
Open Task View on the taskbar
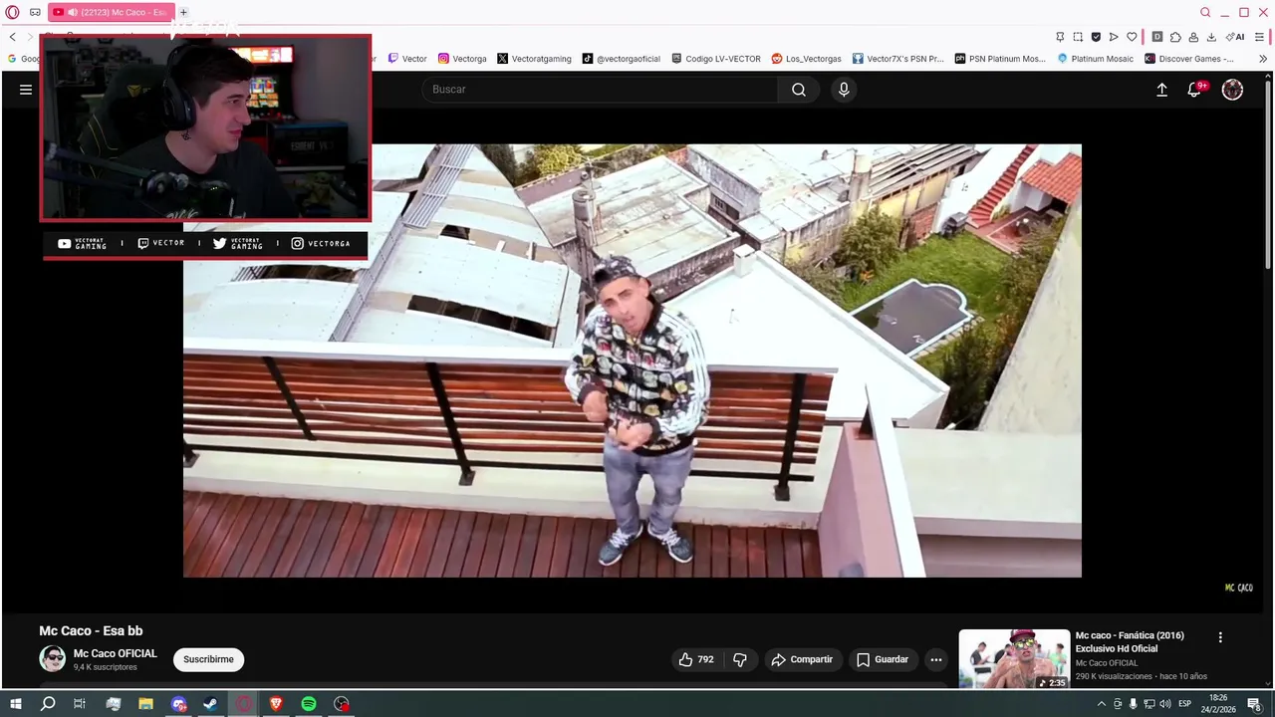pyautogui.click(x=80, y=704)
